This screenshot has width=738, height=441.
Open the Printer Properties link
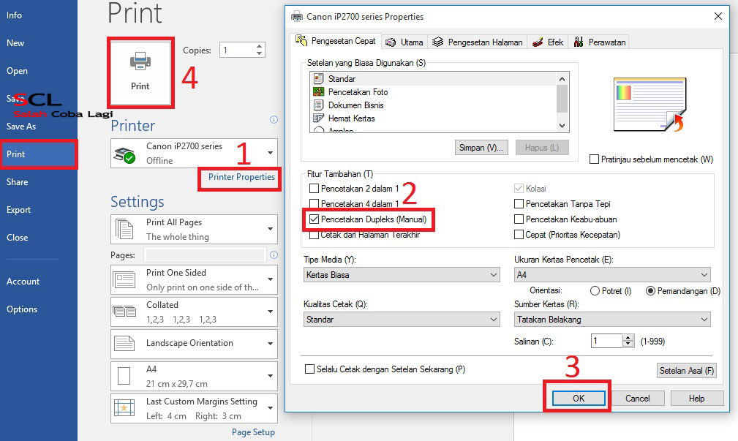tap(241, 177)
